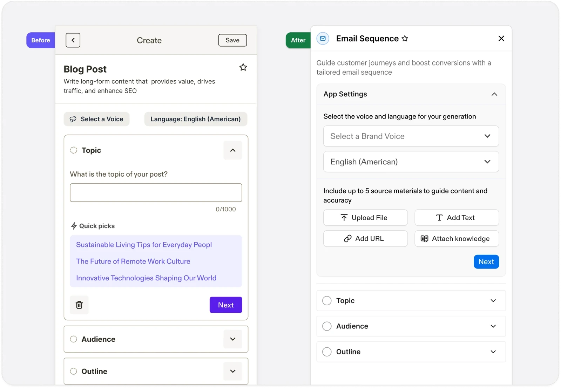The height and width of the screenshot is (388, 561).
Task: Click the Add URL button
Action: pos(365,239)
